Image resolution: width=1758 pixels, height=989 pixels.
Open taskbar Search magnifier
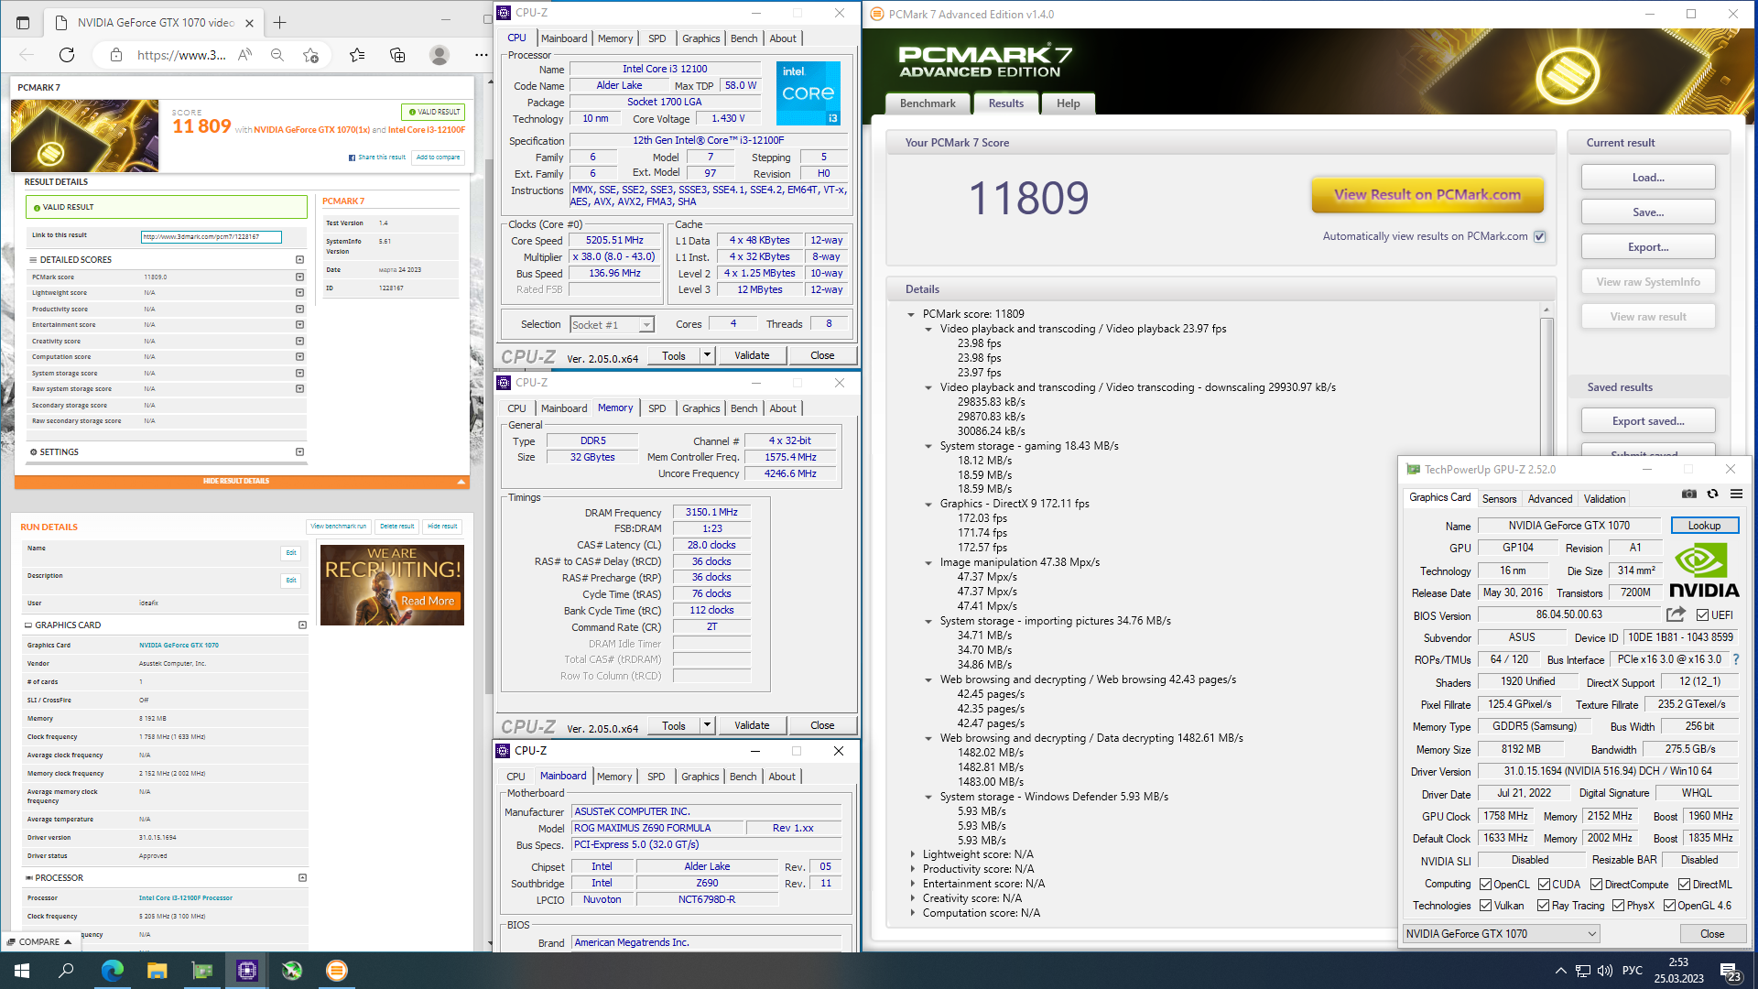point(66,971)
